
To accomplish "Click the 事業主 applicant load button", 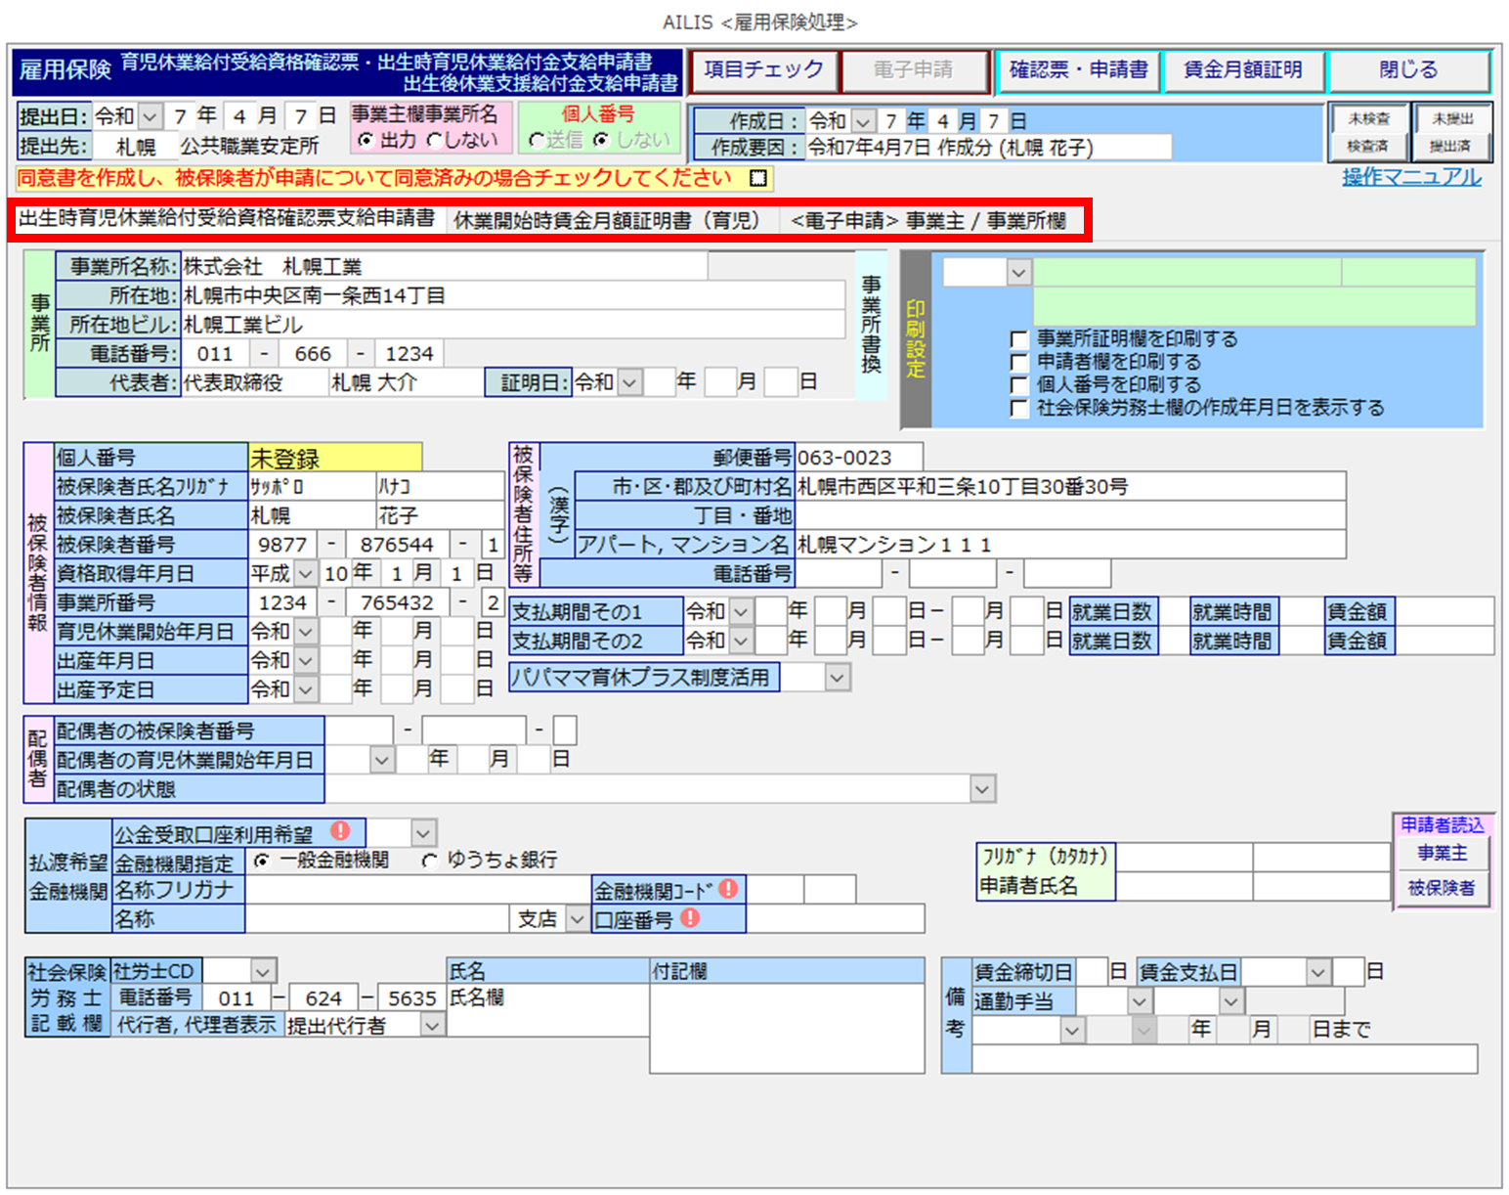I will pyautogui.click(x=1442, y=854).
